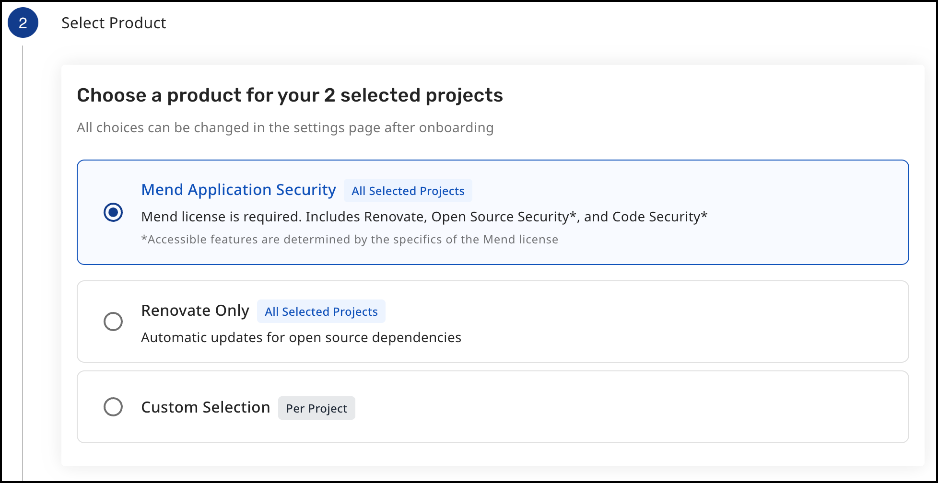The height and width of the screenshot is (483, 938).
Task: Click All Selected Projects badge beside Renovate Only
Action: (x=321, y=311)
